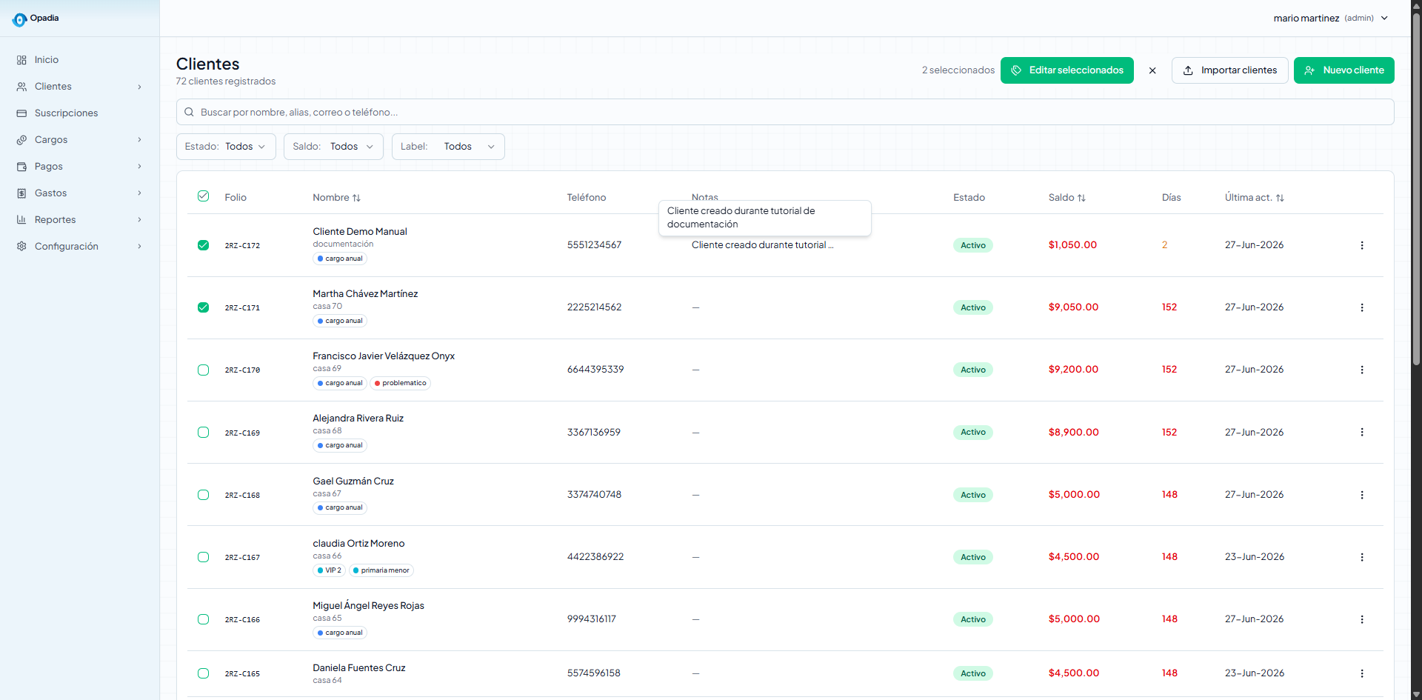Image resolution: width=1422 pixels, height=700 pixels.
Task: Click Nuevo cliente button
Action: point(1343,70)
